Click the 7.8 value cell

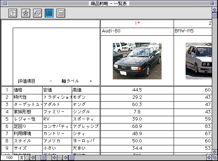(137, 112)
